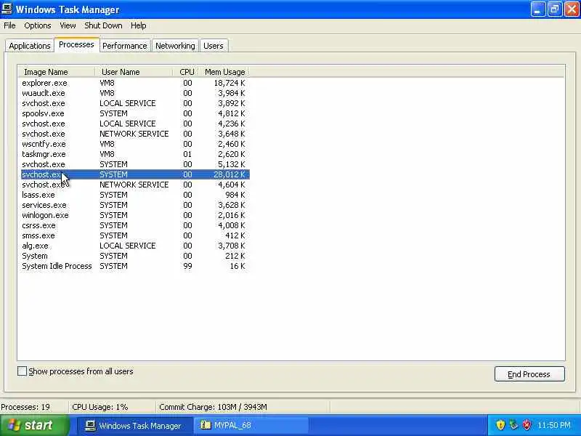The height and width of the screenshot is (436, 581).
Task: Click the Windows flag logo on Start
Action: point(14,425)
